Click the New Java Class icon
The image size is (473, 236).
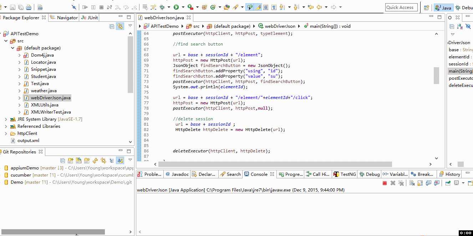coord(213,7)
